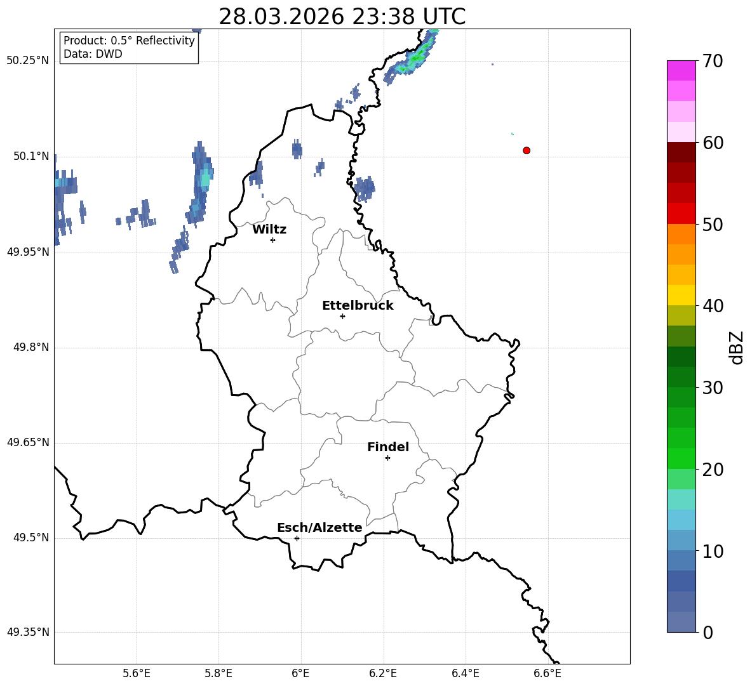Click the 10 colorbar tick label
Image resolution: width=752 pixels, height=686 pixels.
(x=713, y=551)
